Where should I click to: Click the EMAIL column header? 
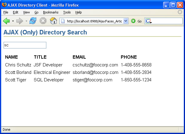click(79, 57)
